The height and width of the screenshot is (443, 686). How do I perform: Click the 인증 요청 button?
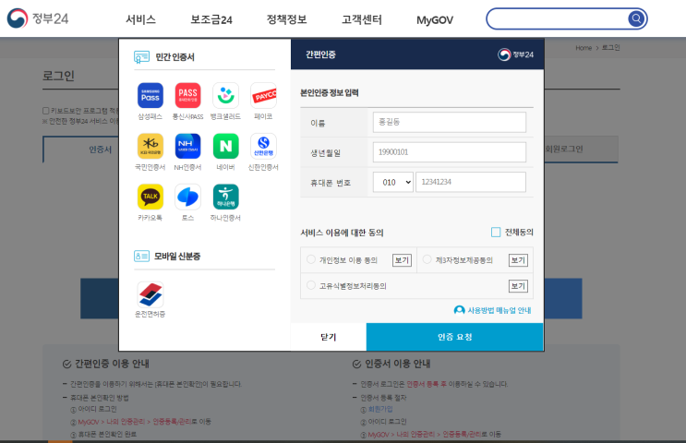click(x=454, y=337)
